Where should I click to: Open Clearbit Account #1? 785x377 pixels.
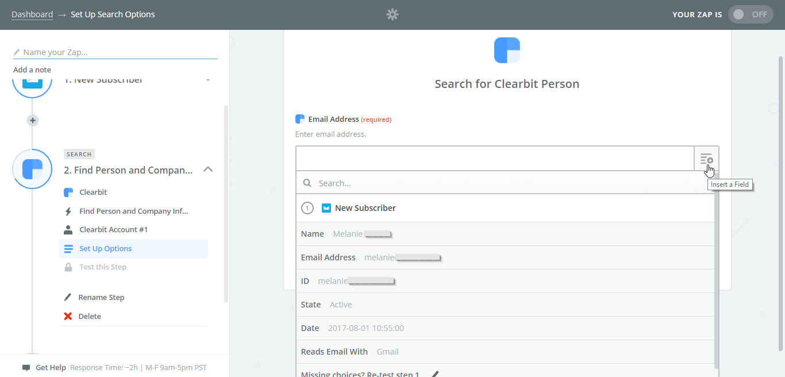(133, 229)
